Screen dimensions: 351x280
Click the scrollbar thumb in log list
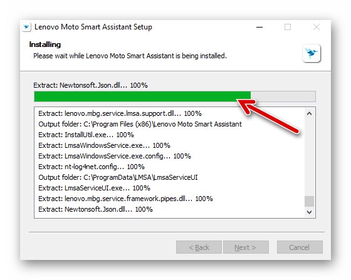(309, 201)
